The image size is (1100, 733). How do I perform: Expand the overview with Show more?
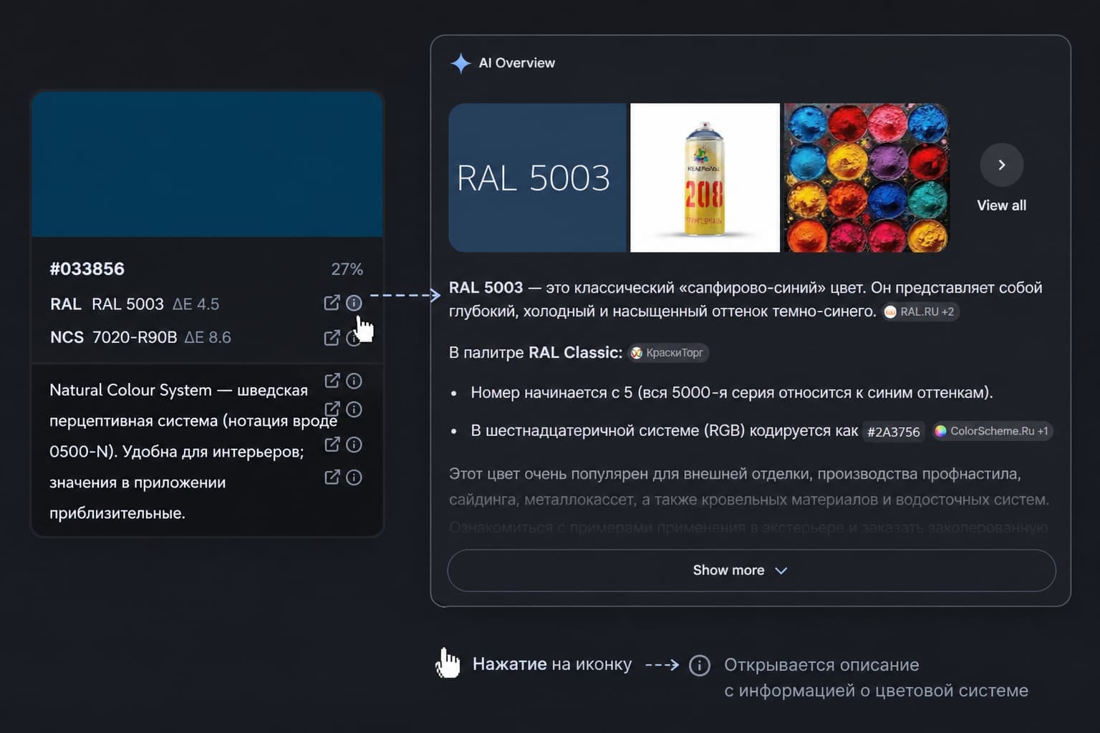coord(751,571)
